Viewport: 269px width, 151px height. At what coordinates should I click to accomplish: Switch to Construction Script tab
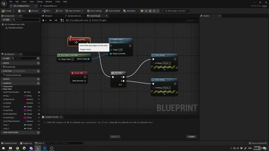coord(74,16)
